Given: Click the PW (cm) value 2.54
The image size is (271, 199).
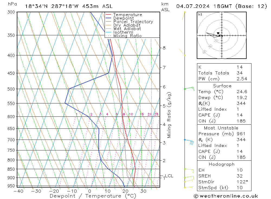Looking at the screenshot, I should tap(242, 79).
